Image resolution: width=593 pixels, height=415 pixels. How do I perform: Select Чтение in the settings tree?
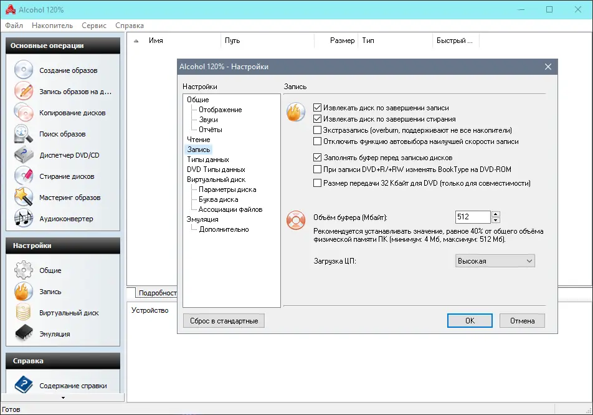[x=198, y=140]
